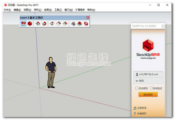Click the icon with checkered strip and red arrow
The image size is (175, 120).
coord(38,24)
